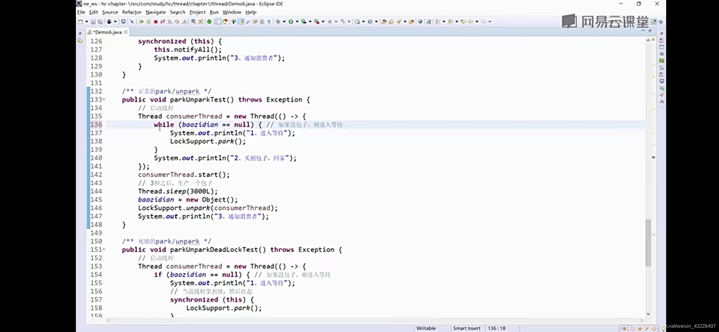Screen dimensions: 719x332
Task: Click the New Java Class icon
Action: pos(370,22)
